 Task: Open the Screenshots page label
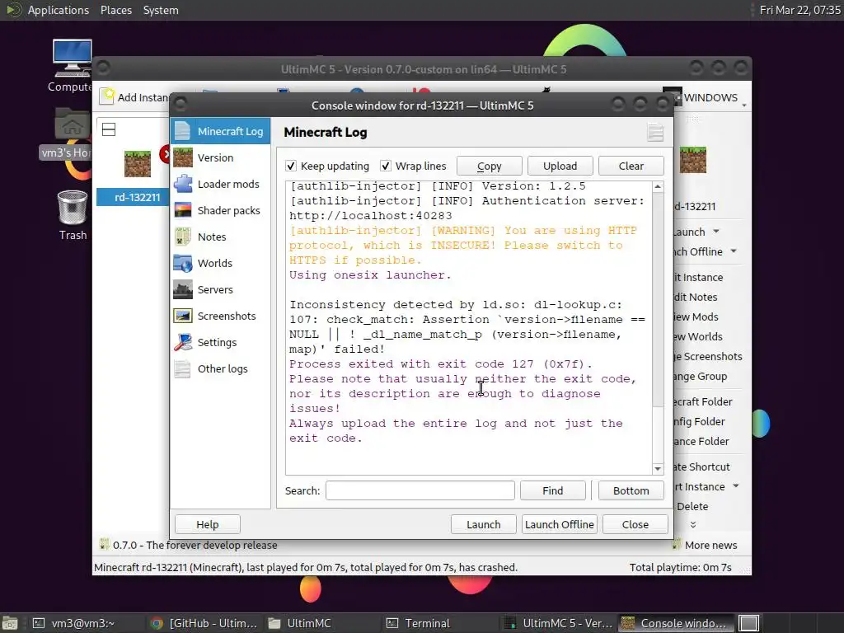[x=227, y=316]
